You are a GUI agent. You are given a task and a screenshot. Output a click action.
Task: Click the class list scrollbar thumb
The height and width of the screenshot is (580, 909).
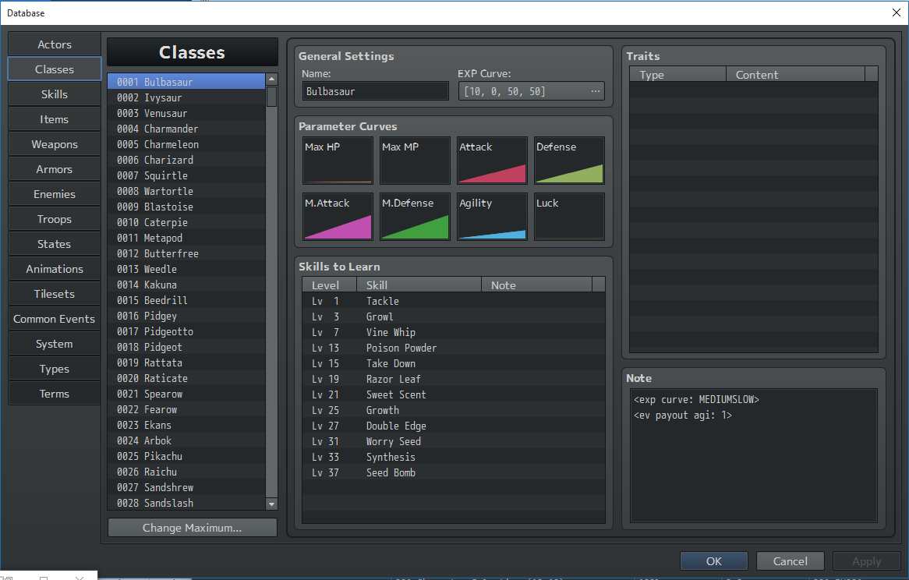pos(271,96)
